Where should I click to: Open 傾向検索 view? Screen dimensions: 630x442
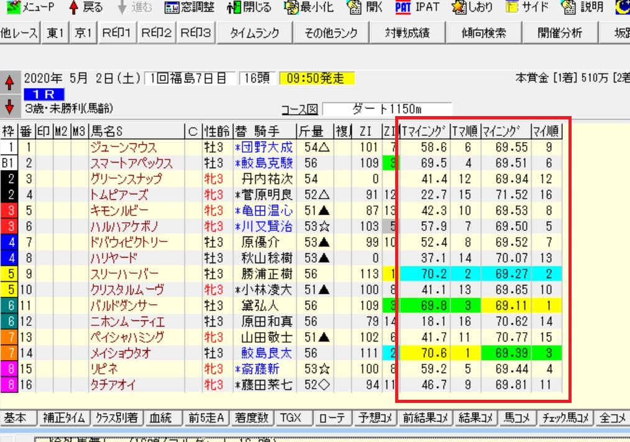click(484, 32)
